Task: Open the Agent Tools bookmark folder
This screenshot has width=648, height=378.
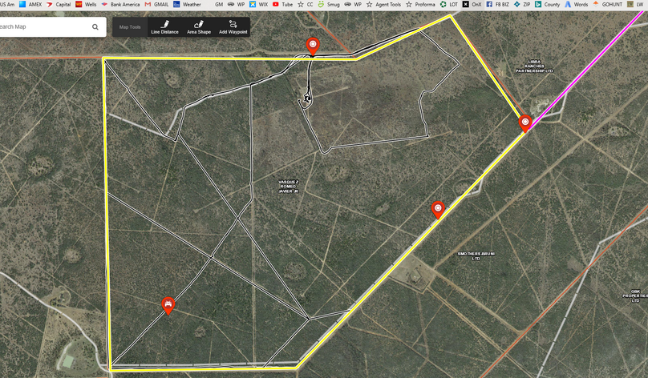Action: 383,4
